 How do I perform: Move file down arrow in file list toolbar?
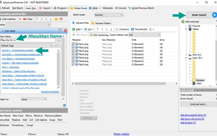[x=107, y=29]
